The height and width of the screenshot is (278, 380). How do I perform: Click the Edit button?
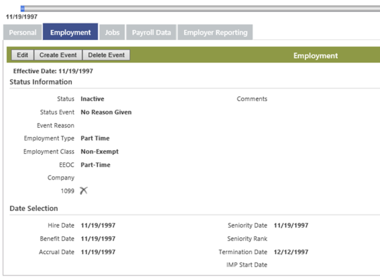click(x=23, y=55)
